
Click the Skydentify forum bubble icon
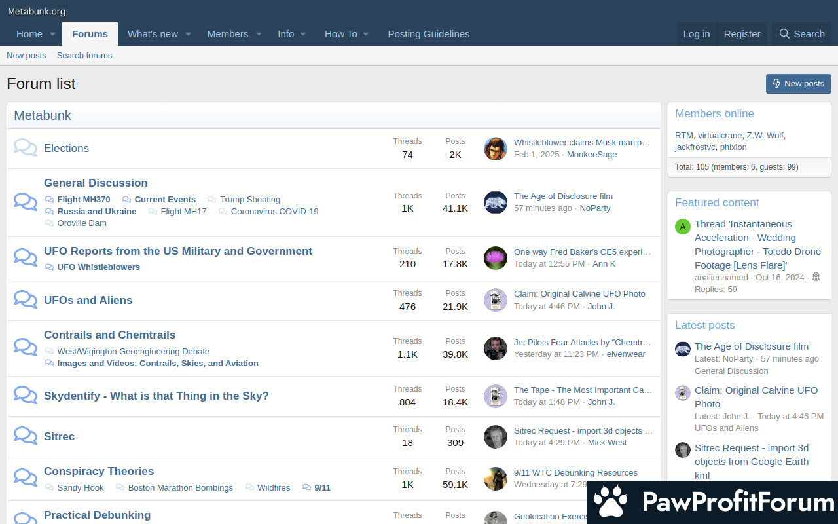tap(26, 395)
